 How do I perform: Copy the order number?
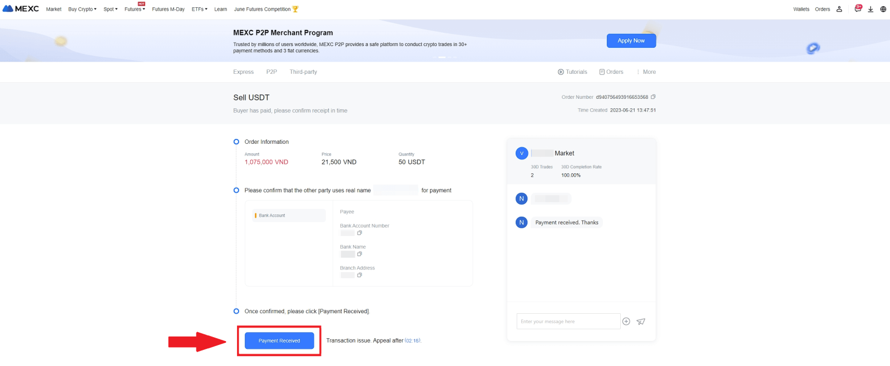coord(653,97)
